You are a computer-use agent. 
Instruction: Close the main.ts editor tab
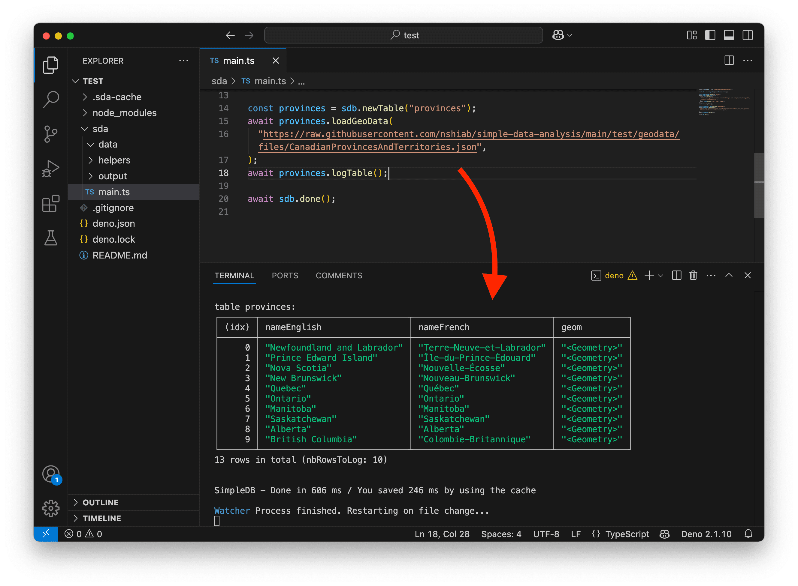click(276, 61)
